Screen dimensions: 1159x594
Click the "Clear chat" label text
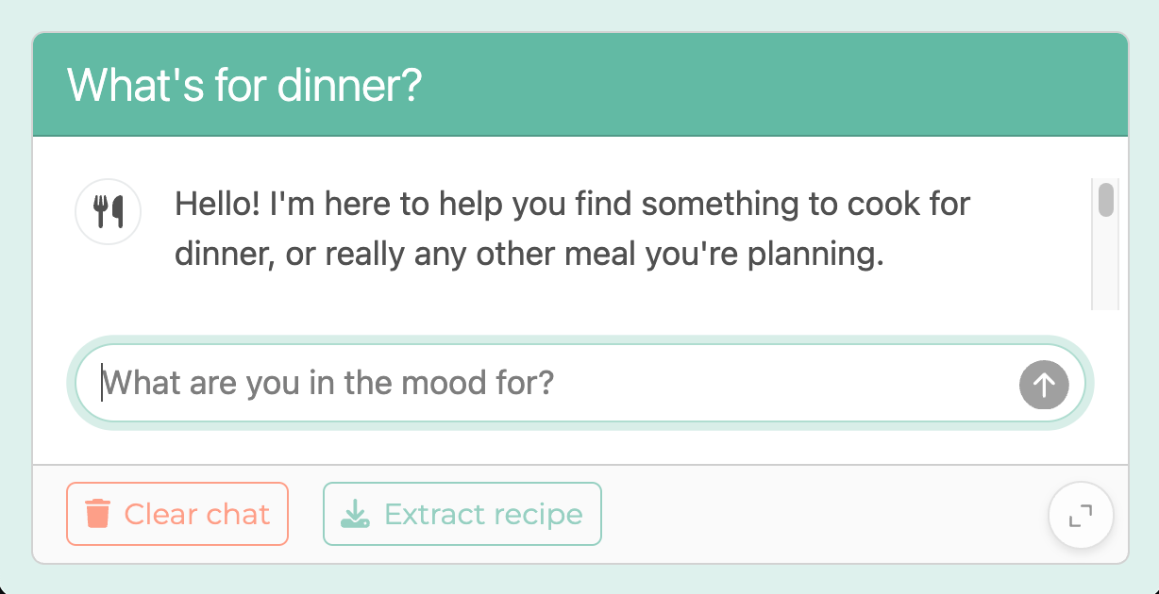(x=197, y=514)
